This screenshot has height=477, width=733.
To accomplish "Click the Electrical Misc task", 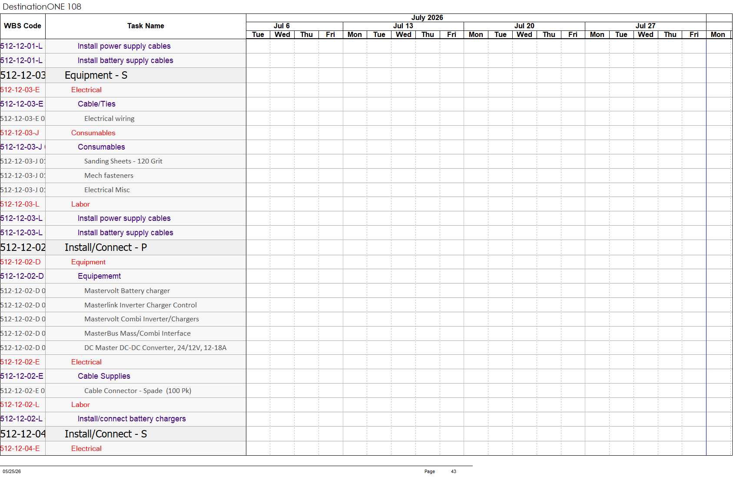I will point(107,190).
